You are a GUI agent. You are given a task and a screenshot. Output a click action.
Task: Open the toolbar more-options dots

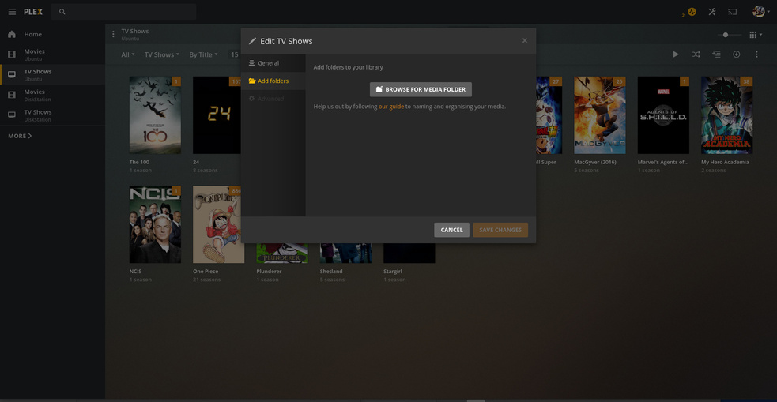[x=756, y=54]
